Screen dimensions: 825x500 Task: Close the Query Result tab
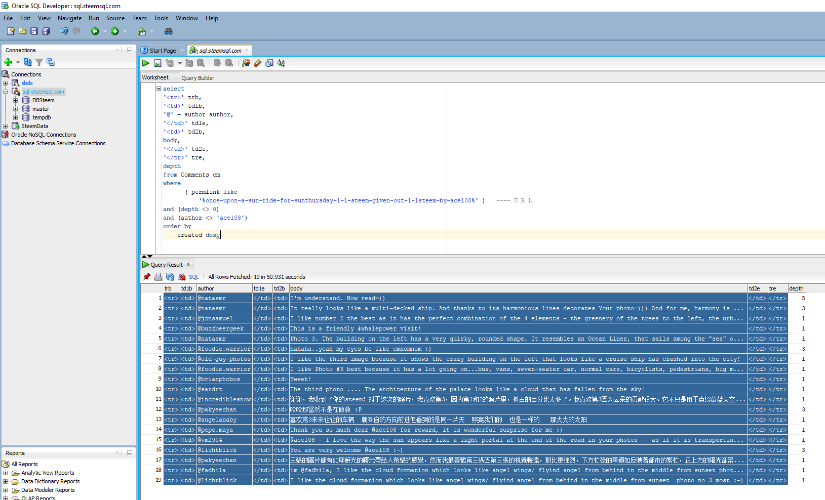[188, 264]
